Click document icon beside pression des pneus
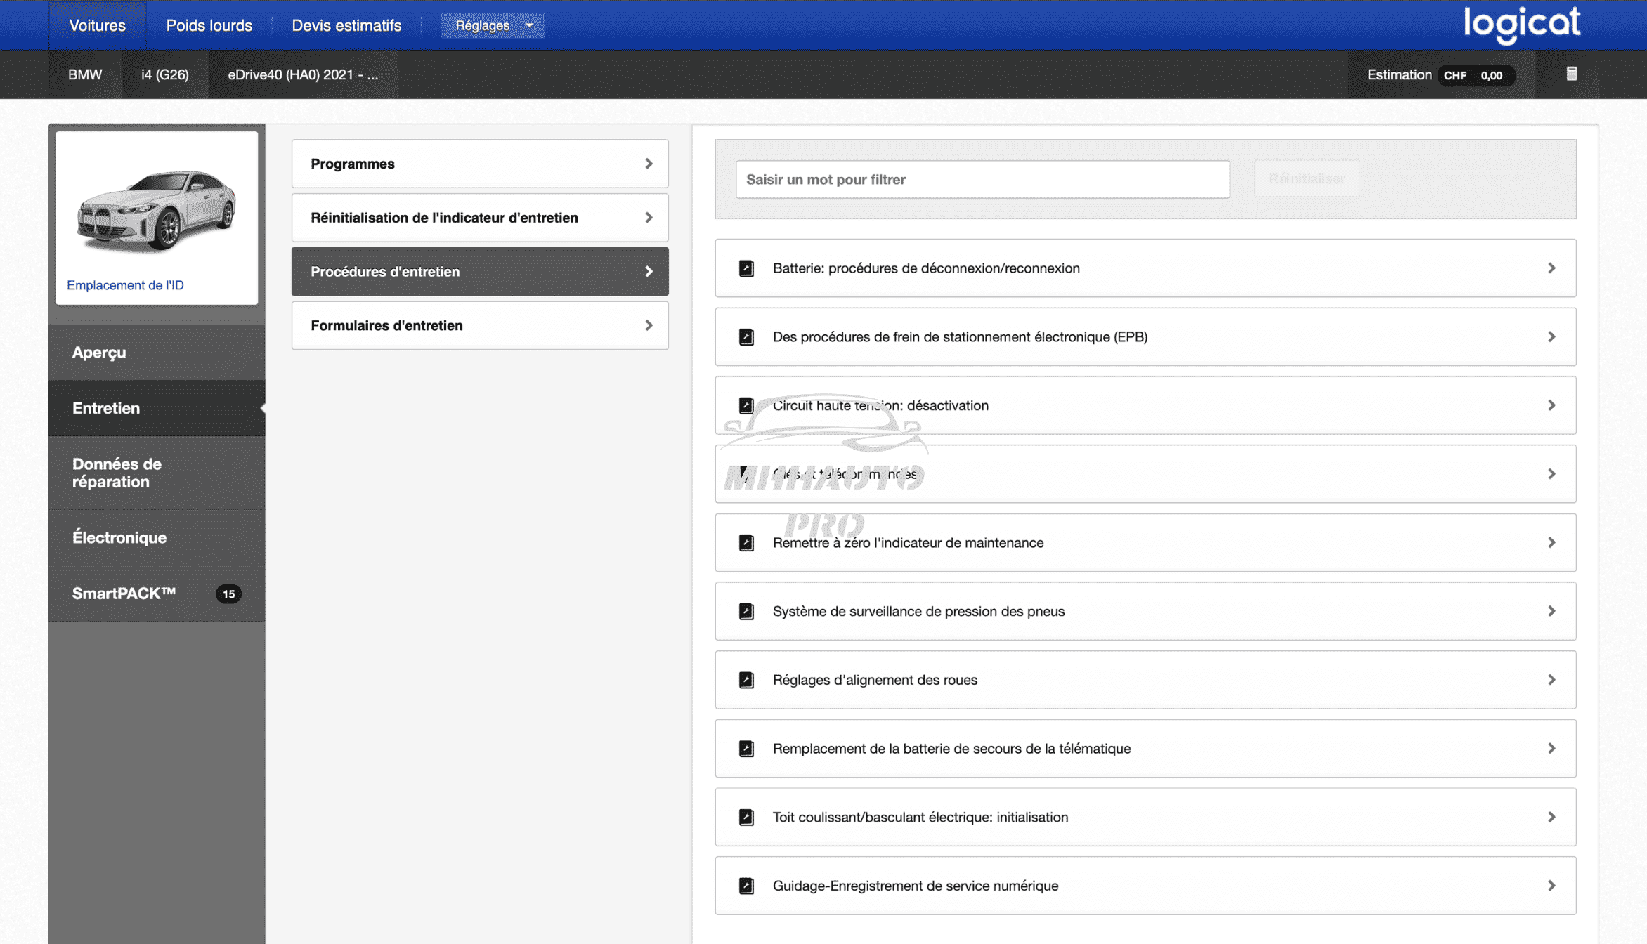 point(746,611)
